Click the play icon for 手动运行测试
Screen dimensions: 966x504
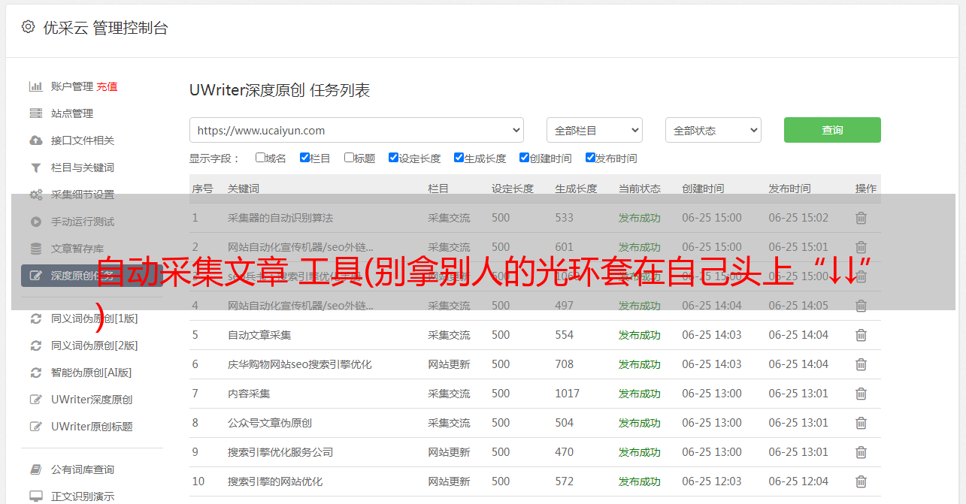(35, 222)
